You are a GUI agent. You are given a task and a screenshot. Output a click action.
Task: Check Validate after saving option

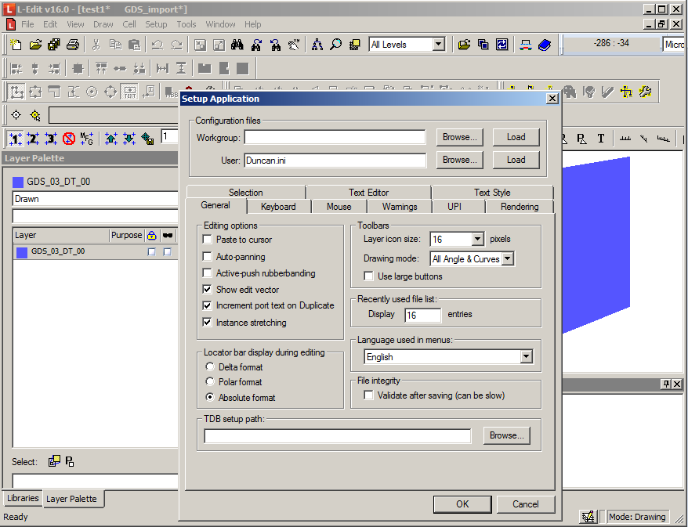pos(369,395)
